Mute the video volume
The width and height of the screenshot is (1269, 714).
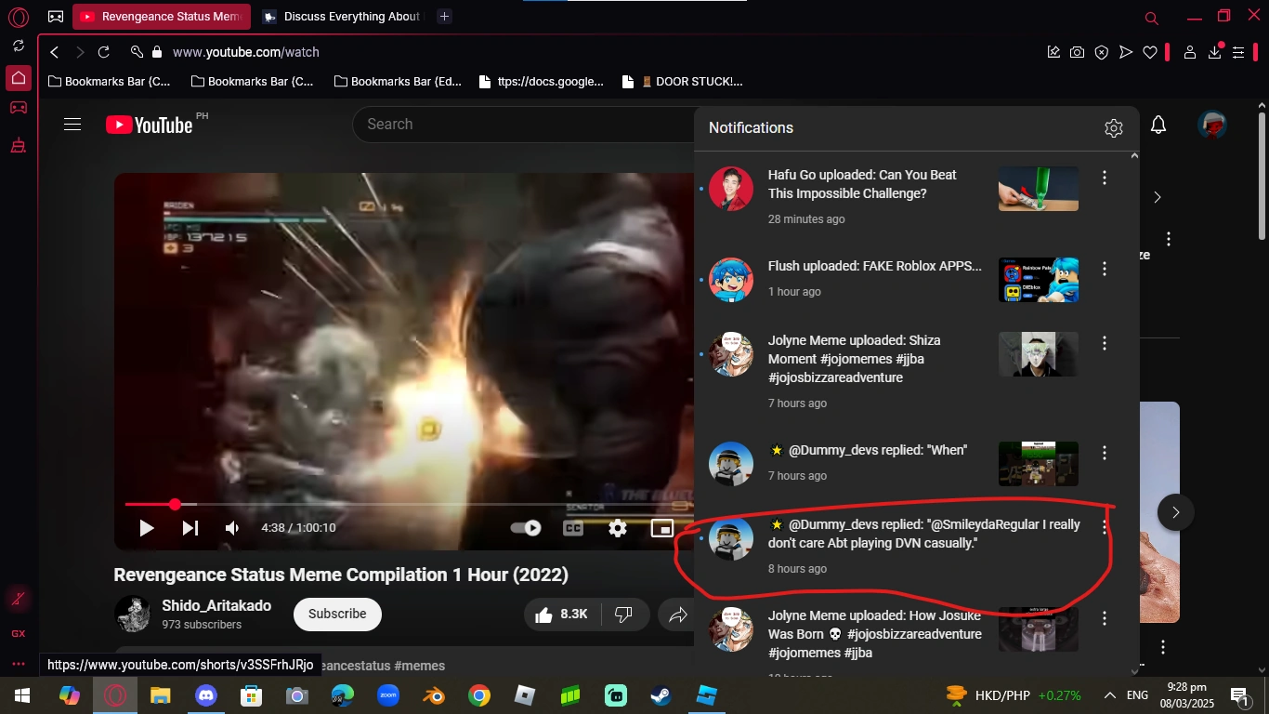[x=231, y=527]
